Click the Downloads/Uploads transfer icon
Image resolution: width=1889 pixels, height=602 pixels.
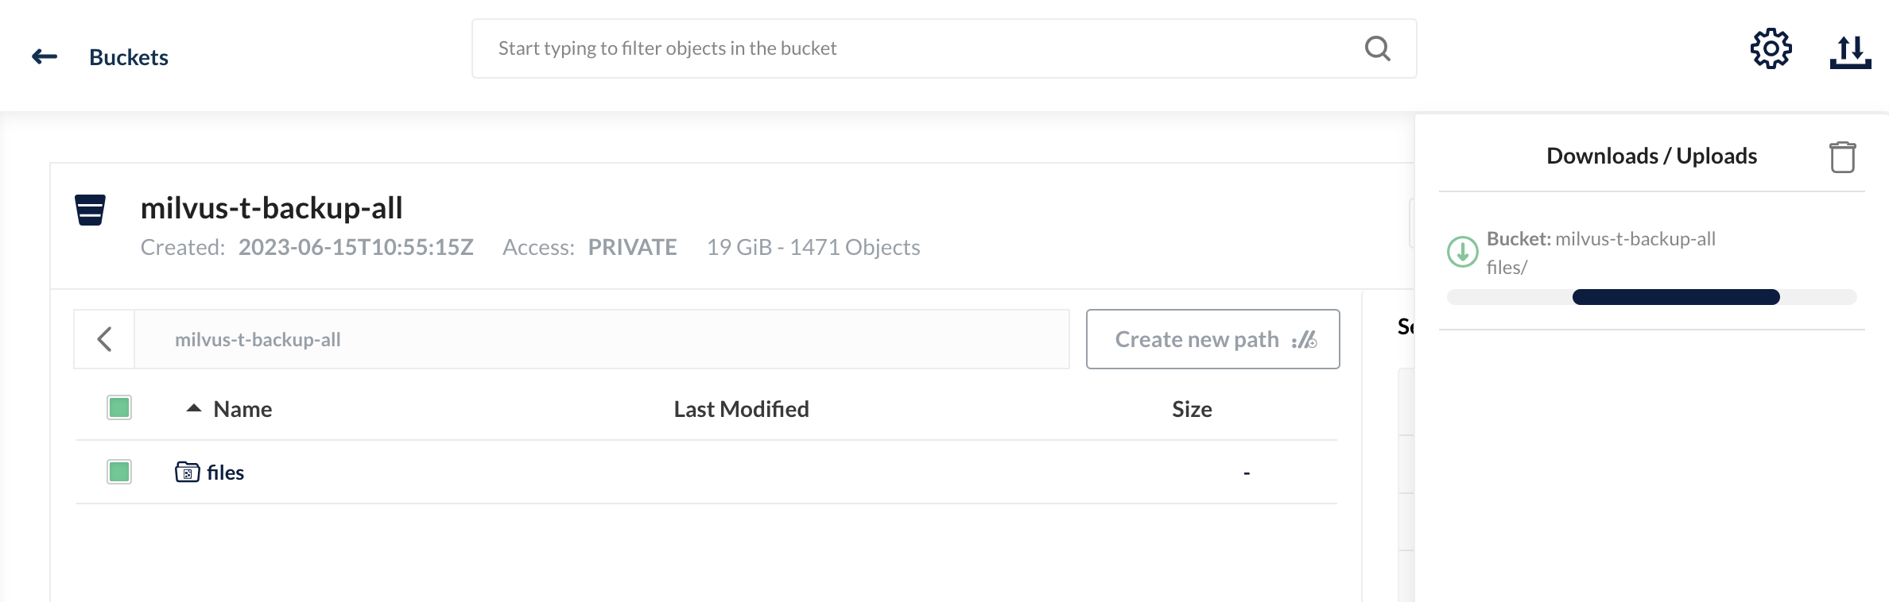coord(1850,48)
